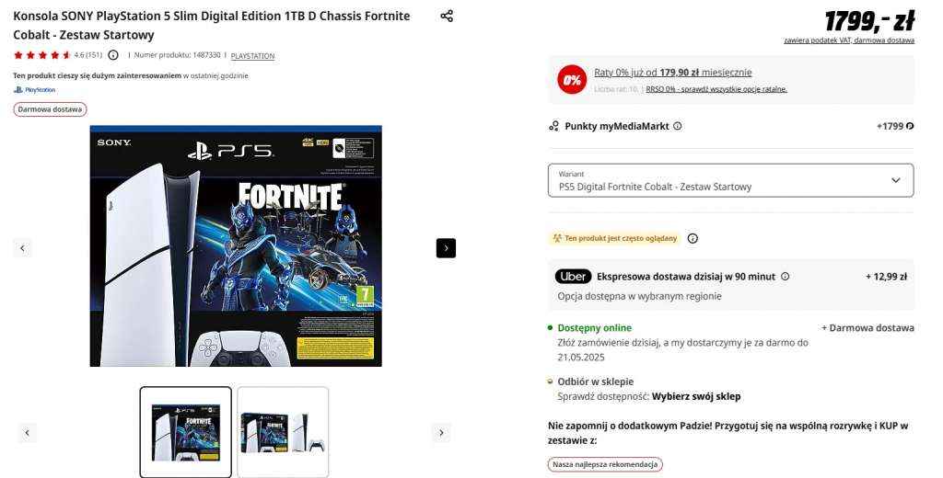943x478 pixels.
Task: Select first thumbnail of Fortnite box
Action: [x=186, y=432]
